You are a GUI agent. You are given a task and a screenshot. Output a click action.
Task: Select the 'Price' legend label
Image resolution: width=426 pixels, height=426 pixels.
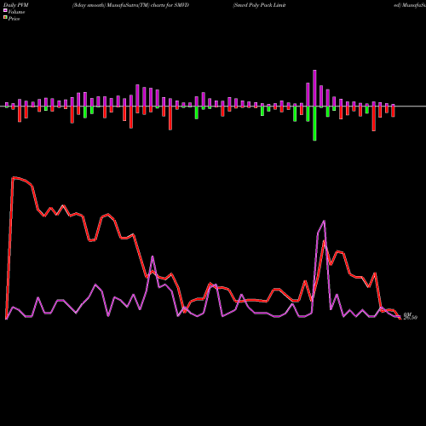(x=14, y=19)
